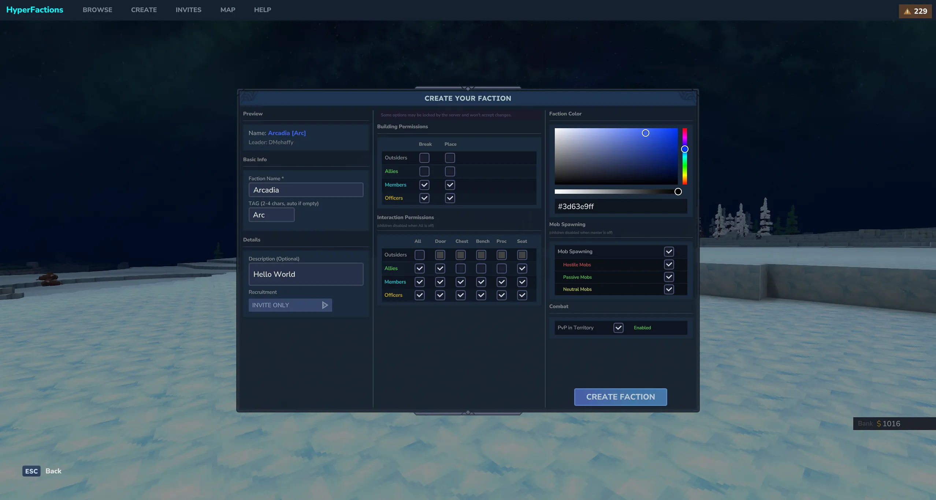Toggle Allies Chest interaction checkbox

pos(460,268)
